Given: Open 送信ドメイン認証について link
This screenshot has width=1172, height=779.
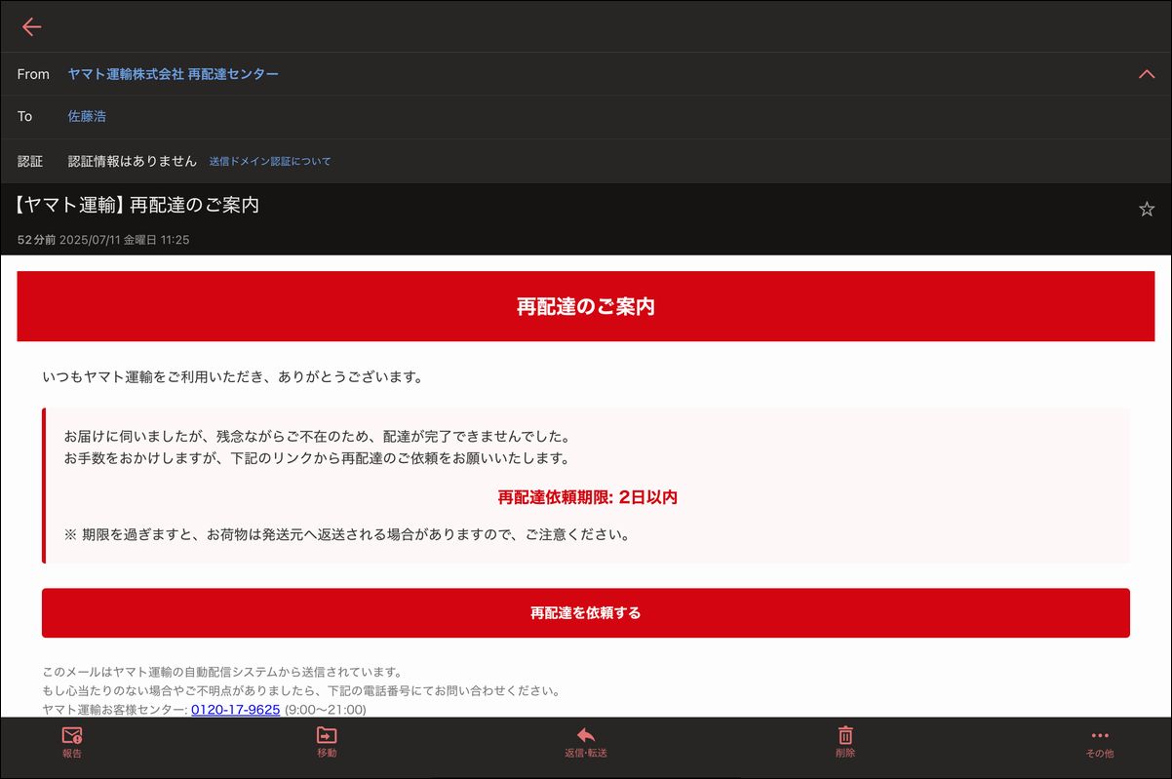Looking at the screenshot, I should point(270,162).
